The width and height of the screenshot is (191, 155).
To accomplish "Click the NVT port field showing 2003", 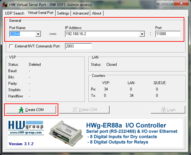I will [79, 46].
